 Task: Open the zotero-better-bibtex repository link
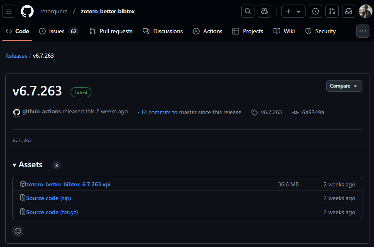108,12
